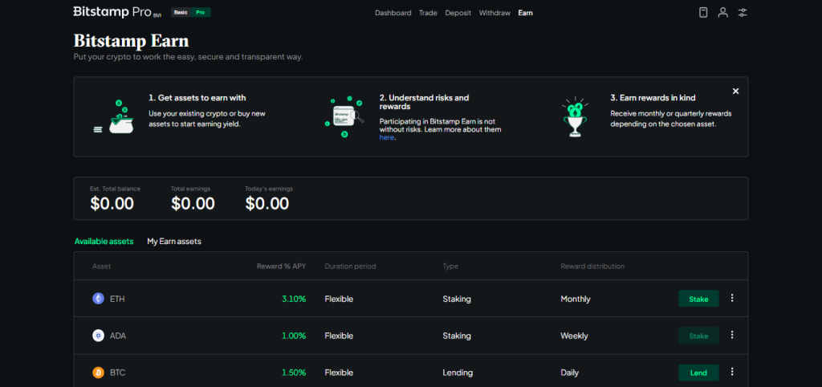Viewport: 822px width, 387px height.
Task: Click the magnifier risks illustration in step 2
Action: point(344,117)
